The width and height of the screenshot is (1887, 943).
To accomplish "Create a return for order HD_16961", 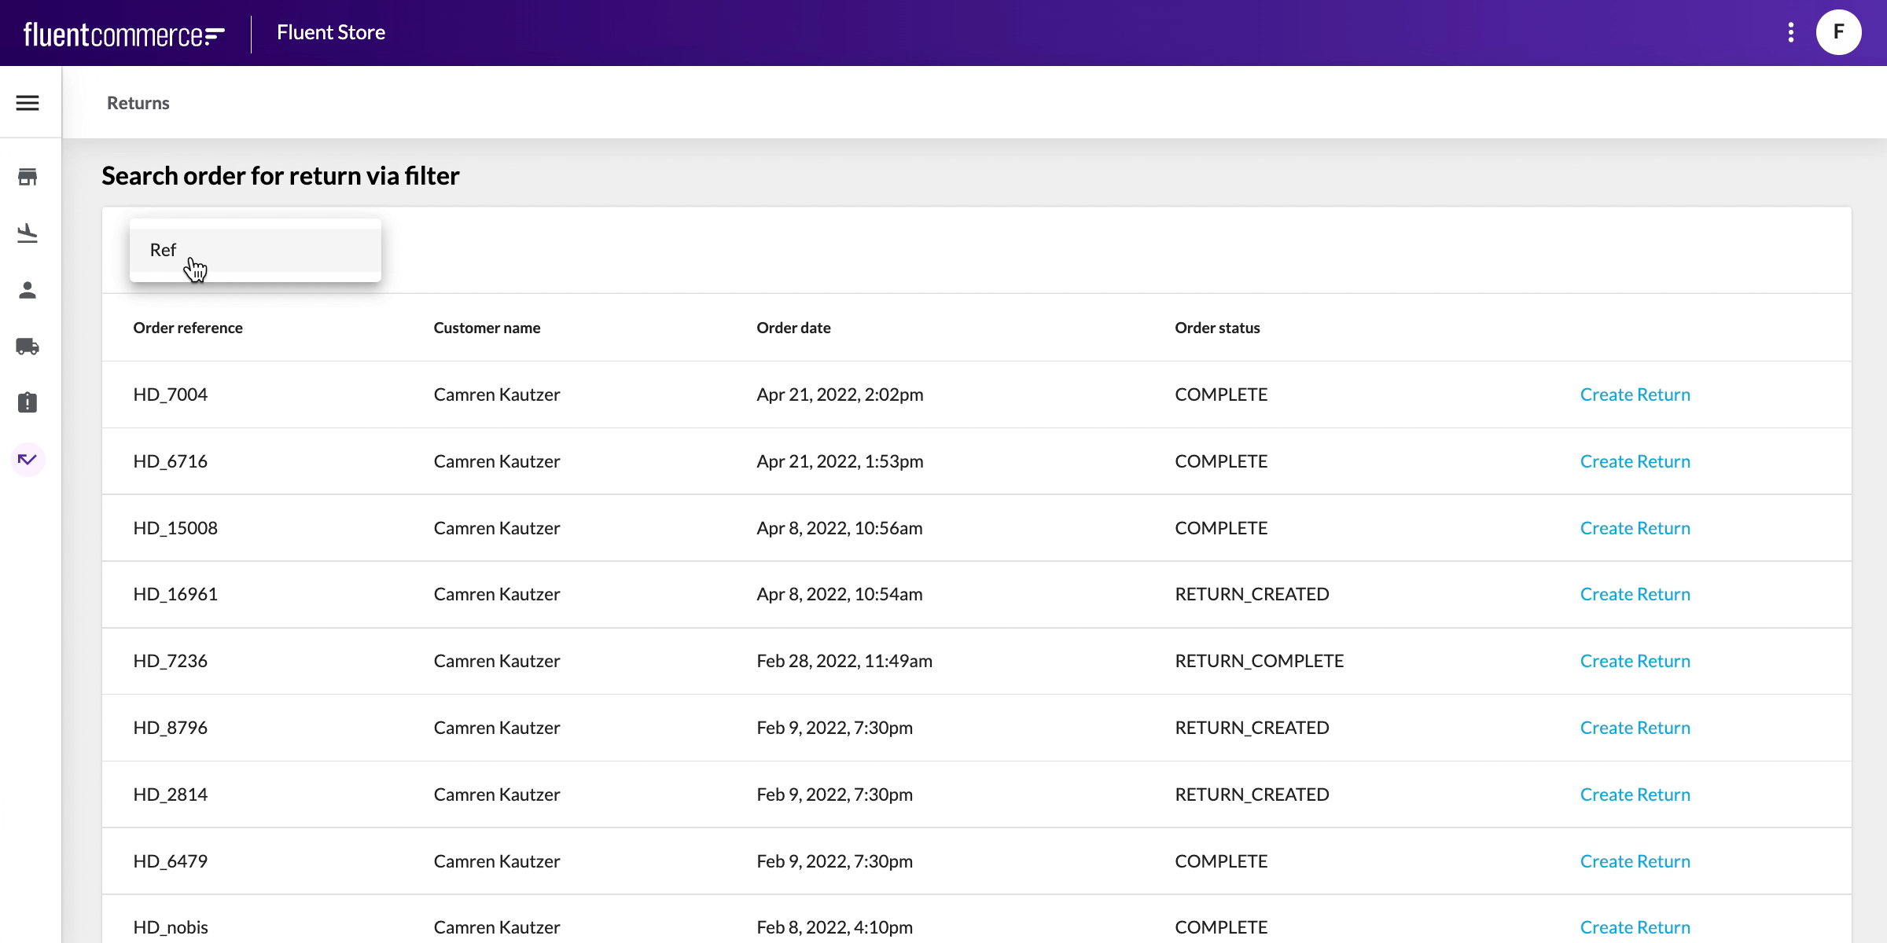I will 1635,594.
